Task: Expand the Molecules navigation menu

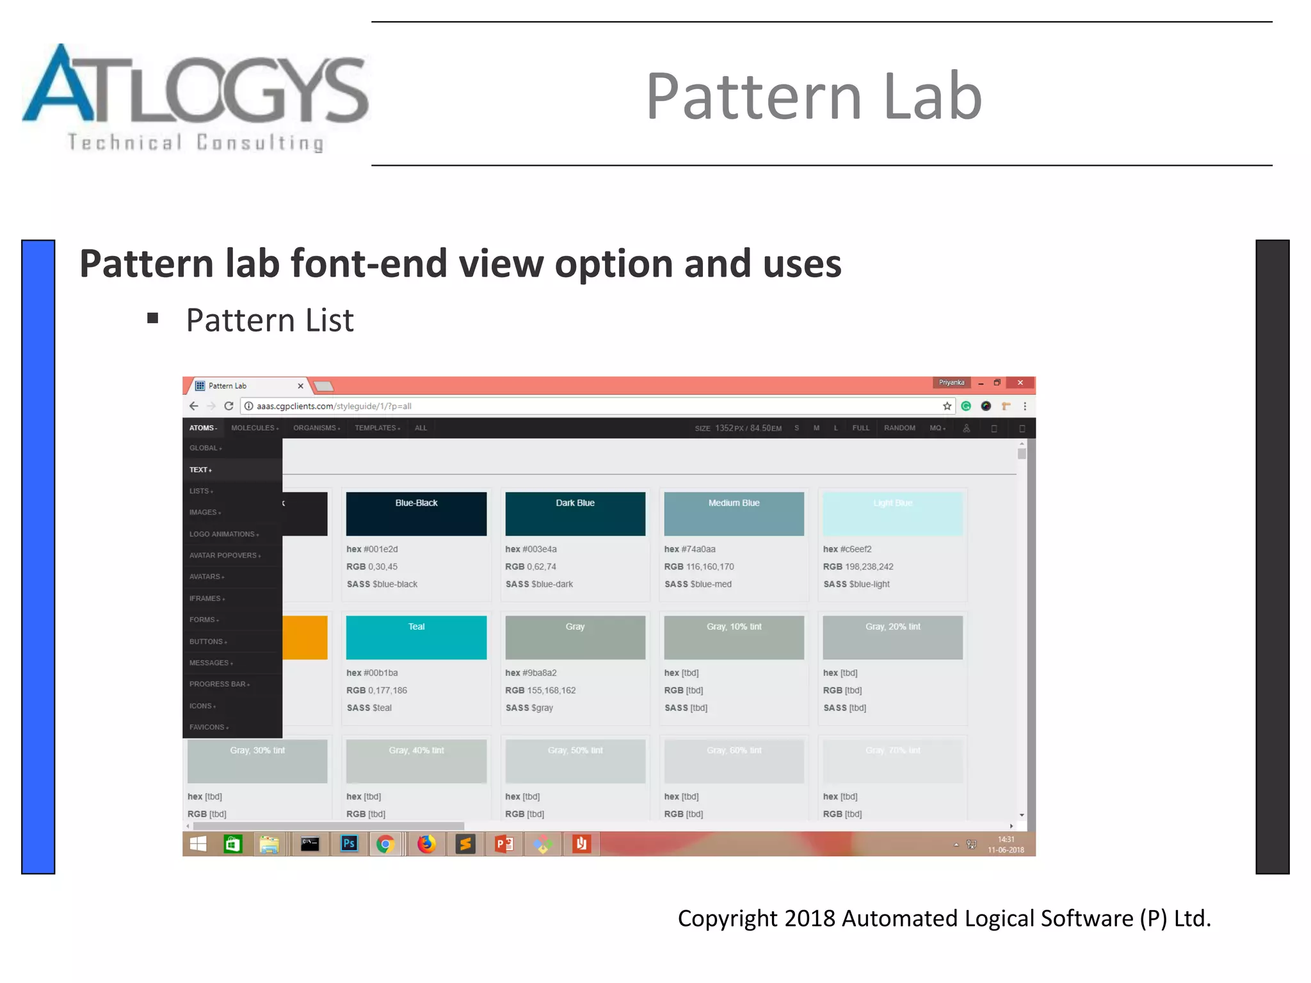Action: click(x=255, y=428)
